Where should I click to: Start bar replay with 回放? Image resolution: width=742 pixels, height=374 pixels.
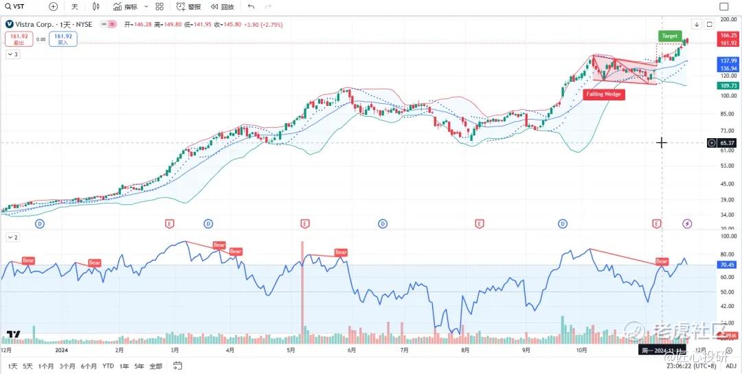coord(223,7)
